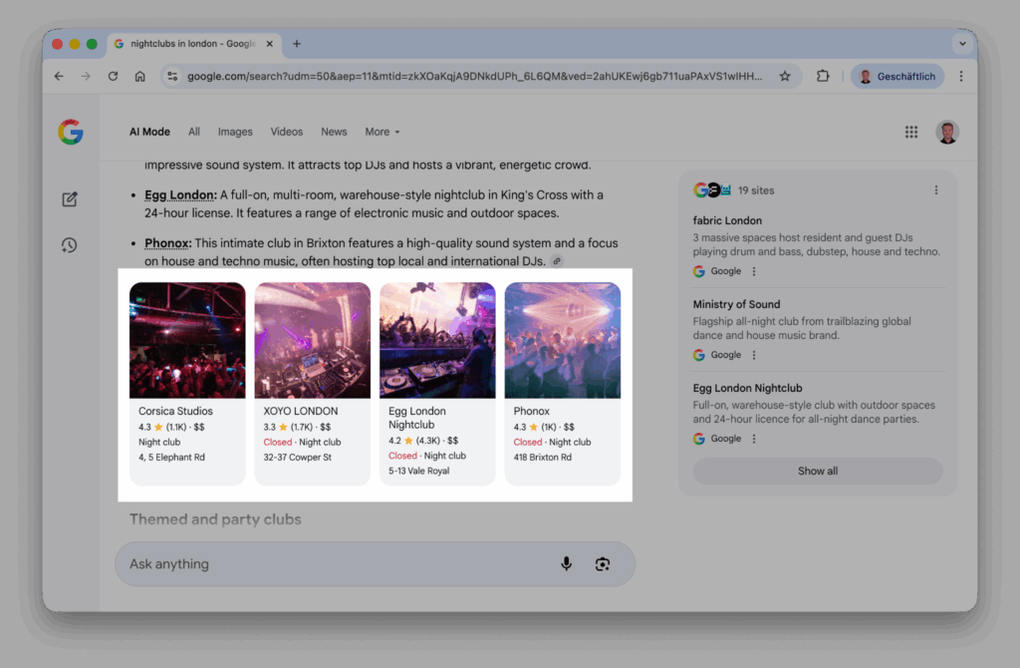Reload the page

[113, 77]
